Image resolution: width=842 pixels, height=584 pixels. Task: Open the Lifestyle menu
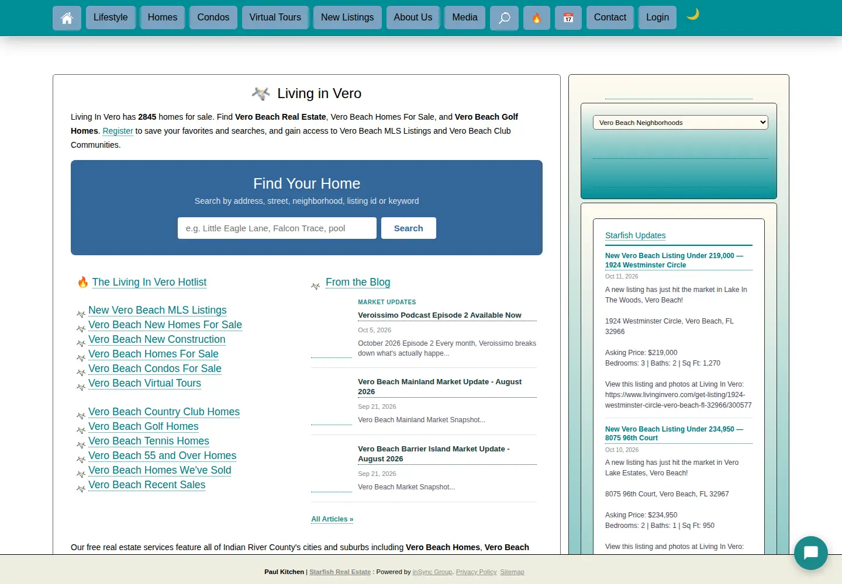111,18
